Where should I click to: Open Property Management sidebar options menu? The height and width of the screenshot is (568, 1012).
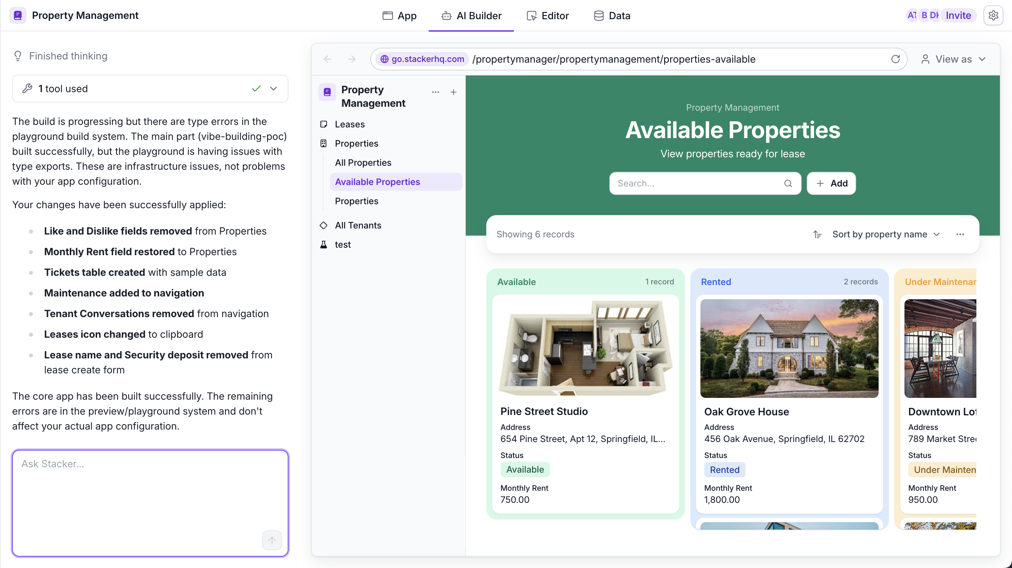pos(435,92)
